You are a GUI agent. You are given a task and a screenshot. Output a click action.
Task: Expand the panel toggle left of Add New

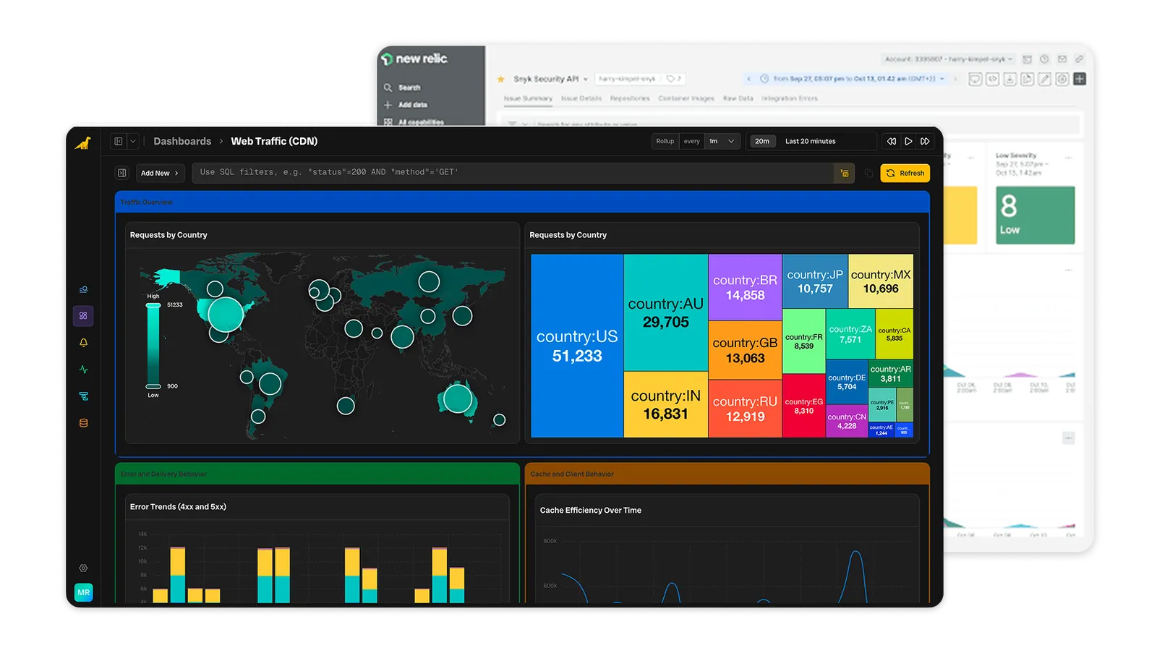click(122, 173)
